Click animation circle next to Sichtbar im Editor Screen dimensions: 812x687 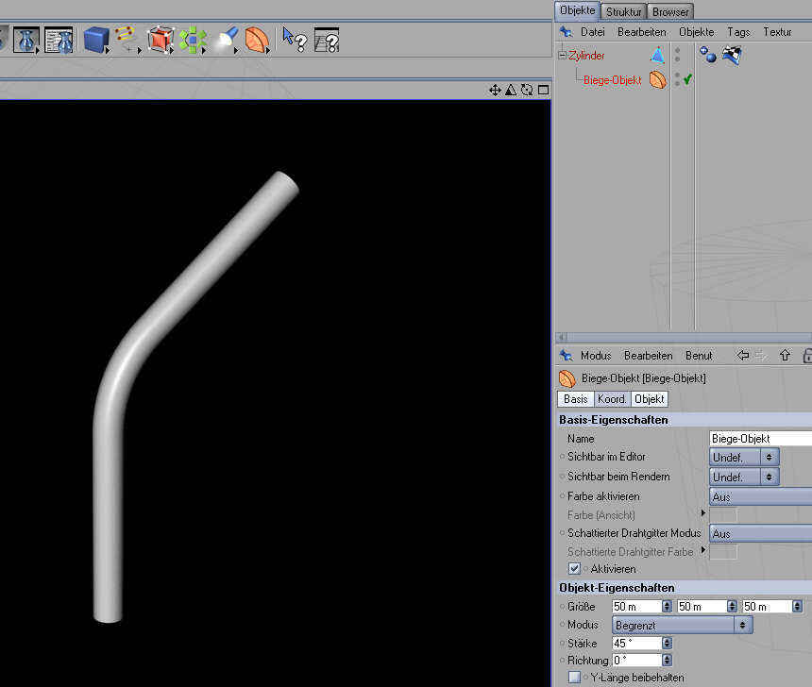point(563,457)
